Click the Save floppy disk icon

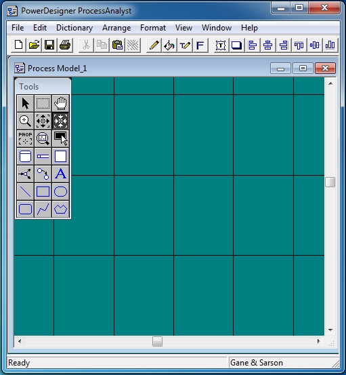(49, 45)
